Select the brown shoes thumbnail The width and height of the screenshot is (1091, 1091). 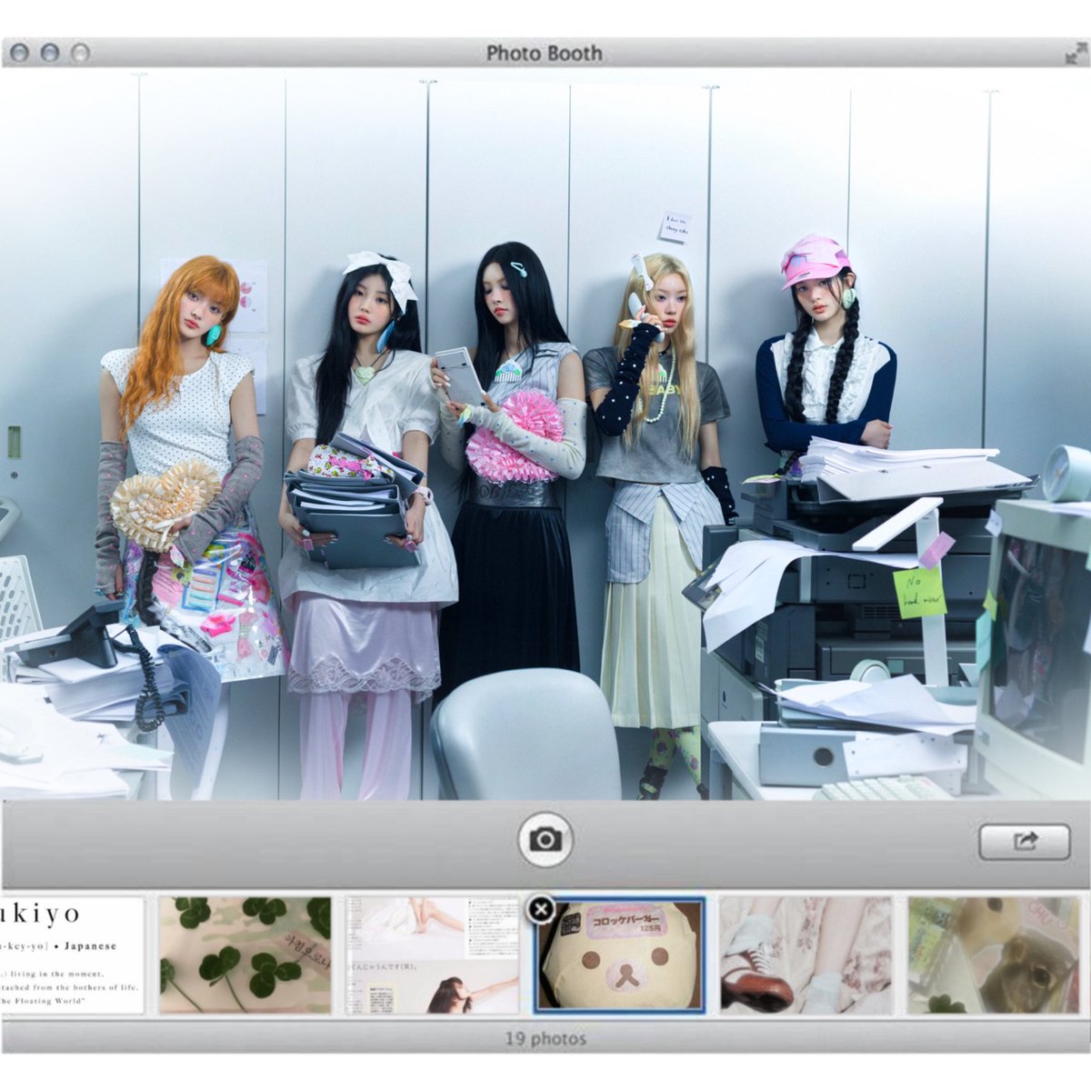click(806, 956)
